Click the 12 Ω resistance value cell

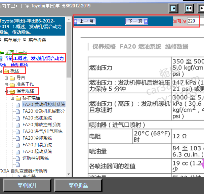pyautogui.click(x=188, y=136)
